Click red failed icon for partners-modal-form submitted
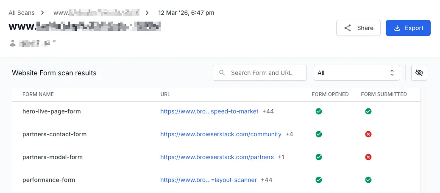The height and width of the screenshot is (193, 440). (368, 157)
